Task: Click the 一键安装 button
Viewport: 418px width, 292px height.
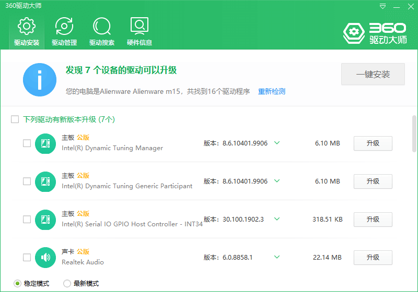Action: [x=373, y=74]
